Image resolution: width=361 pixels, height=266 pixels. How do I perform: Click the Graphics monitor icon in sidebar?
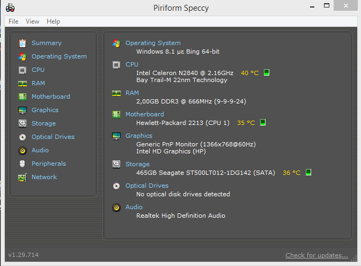[22, 110]
